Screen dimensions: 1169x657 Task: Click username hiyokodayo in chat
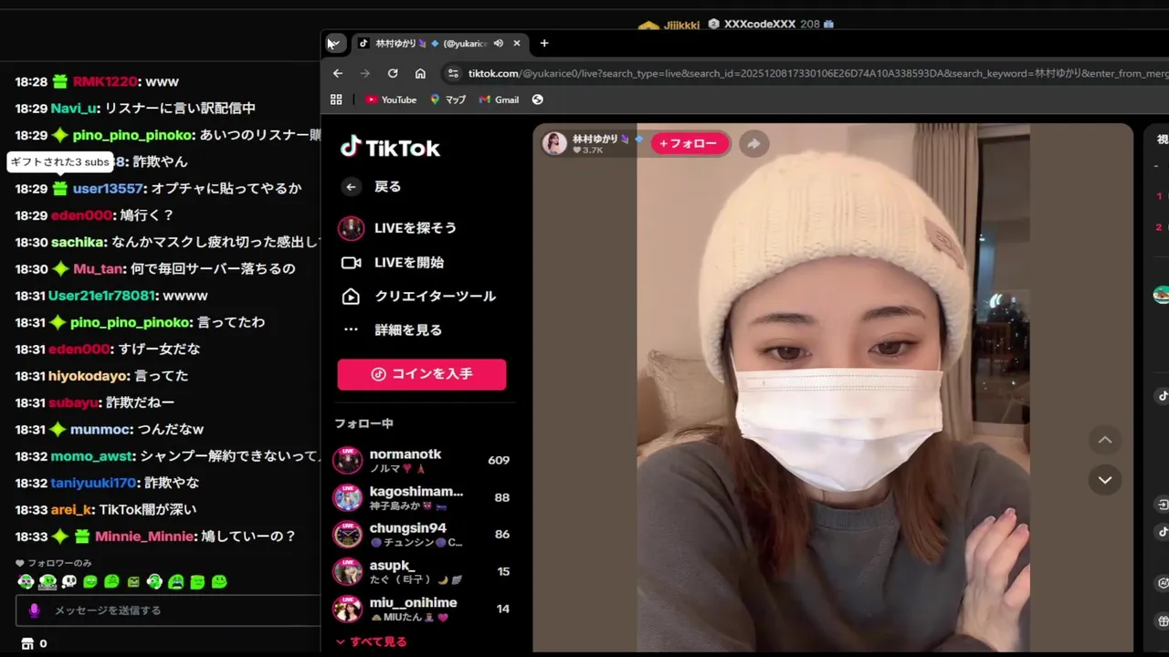coord(88,375)
